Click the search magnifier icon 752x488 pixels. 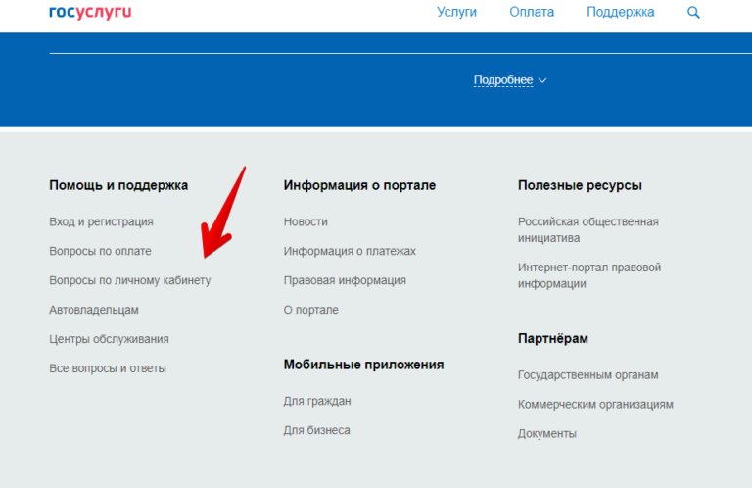click(x=694, y=13)
